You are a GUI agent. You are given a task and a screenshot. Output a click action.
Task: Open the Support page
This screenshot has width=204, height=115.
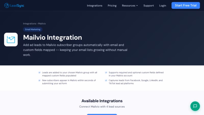148,6
